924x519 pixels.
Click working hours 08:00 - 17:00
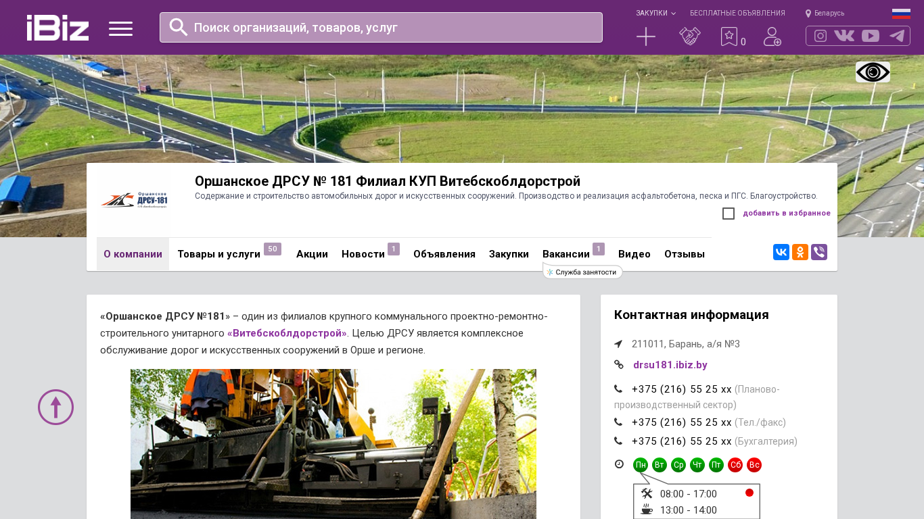point(689,494)
